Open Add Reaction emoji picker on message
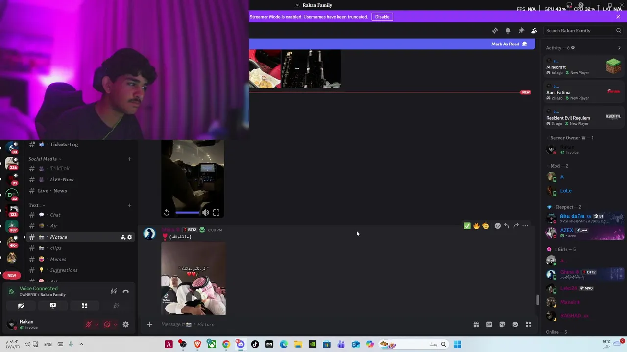 tap(498, 226)
